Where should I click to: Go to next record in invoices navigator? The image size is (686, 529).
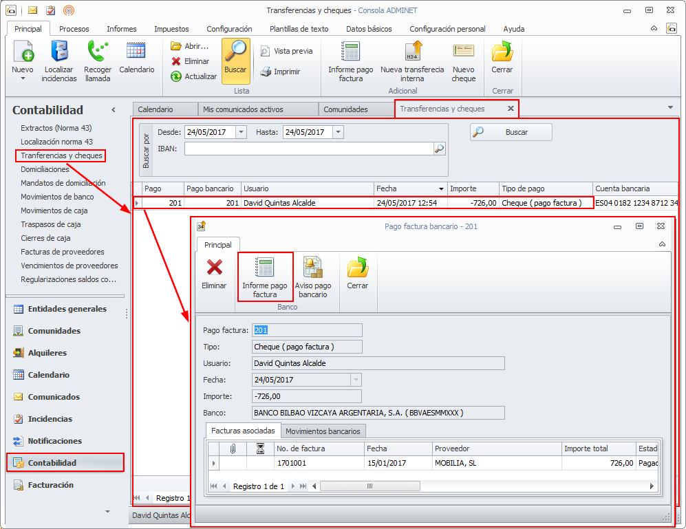292,486
